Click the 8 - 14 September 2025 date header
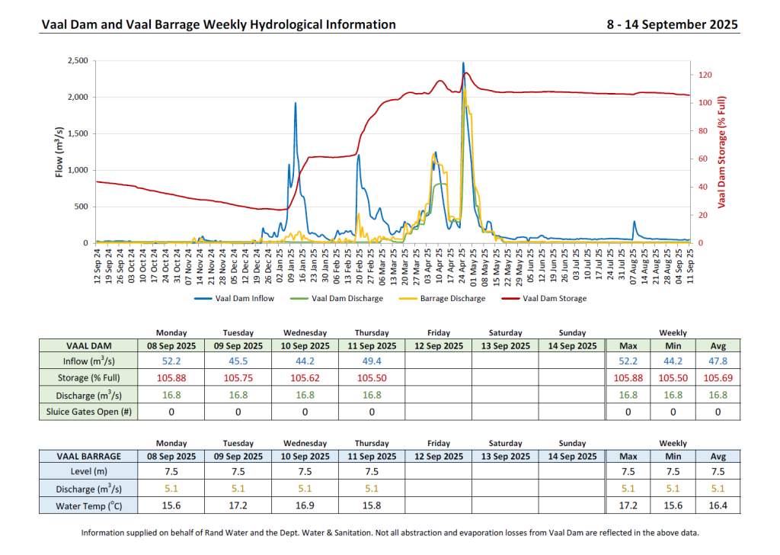The height and width of the screenshot is (555, 780). (x=672, y=24)
